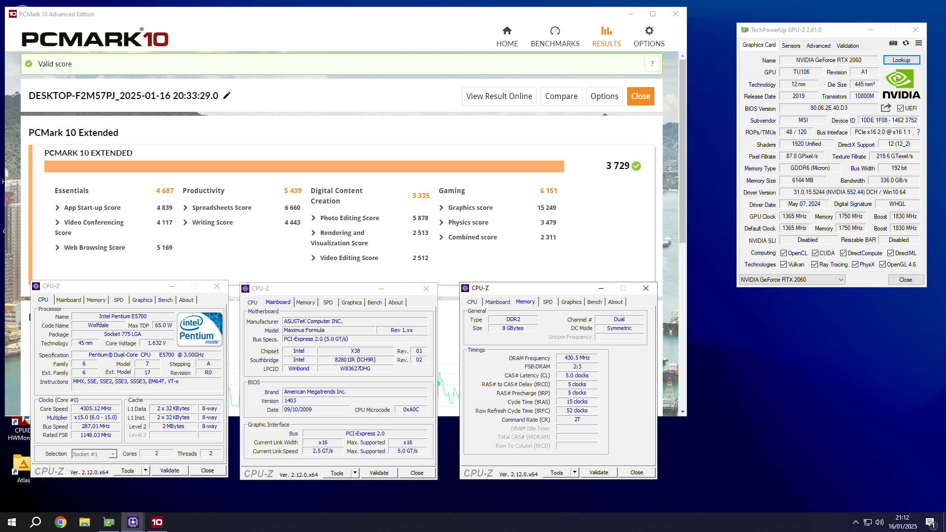
Task: Click the question mark help button
Action: click(x=652, y=64)
